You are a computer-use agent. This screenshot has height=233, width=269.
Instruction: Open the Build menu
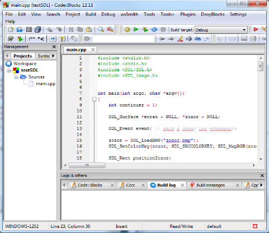(x=91, y=15)
